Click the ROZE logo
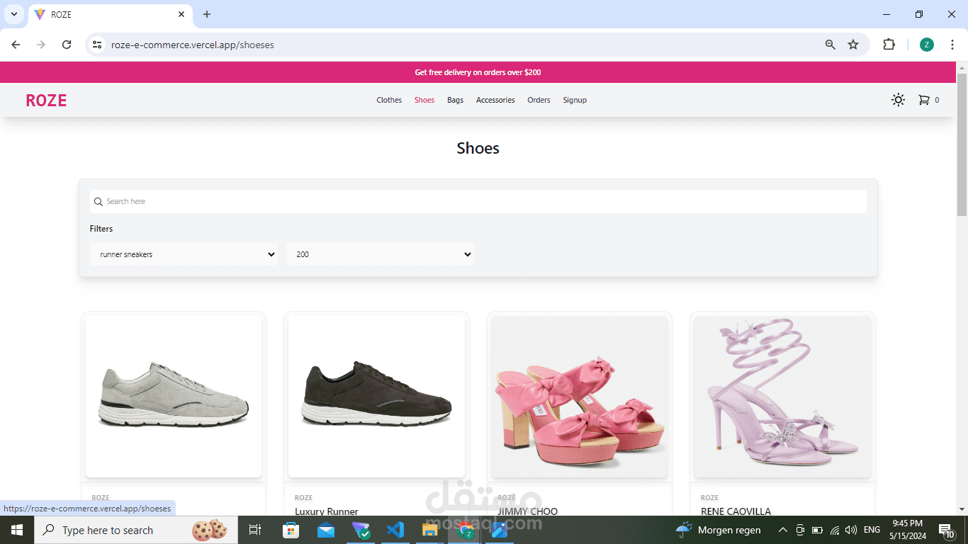The height and width of the screenshot is (544, 968). pyautogui.click(x=46, y=101)
